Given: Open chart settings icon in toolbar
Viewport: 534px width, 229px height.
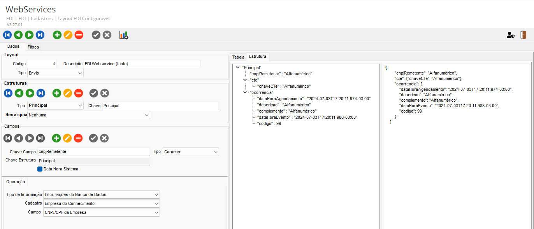Looking at the screenshot, I should [x=124, y=35].
